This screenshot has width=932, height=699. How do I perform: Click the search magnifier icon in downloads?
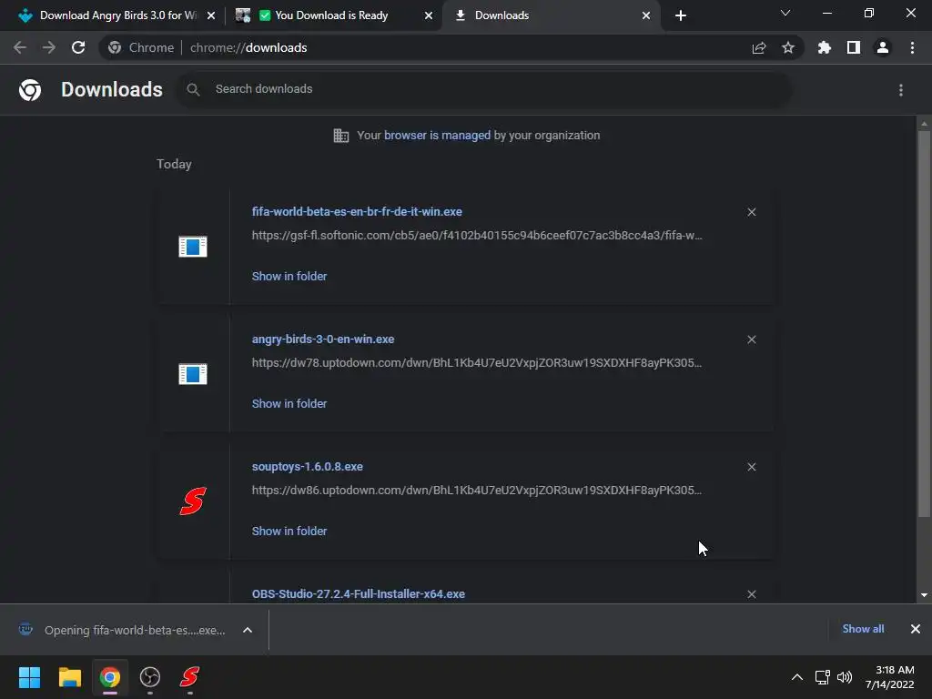pos(193,89)
